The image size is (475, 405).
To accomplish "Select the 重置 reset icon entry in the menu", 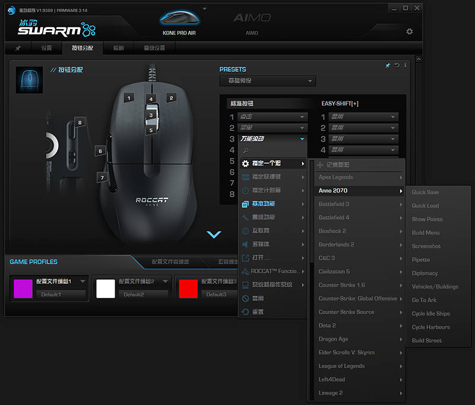I will pyautogui.click(x=273, y=312).
